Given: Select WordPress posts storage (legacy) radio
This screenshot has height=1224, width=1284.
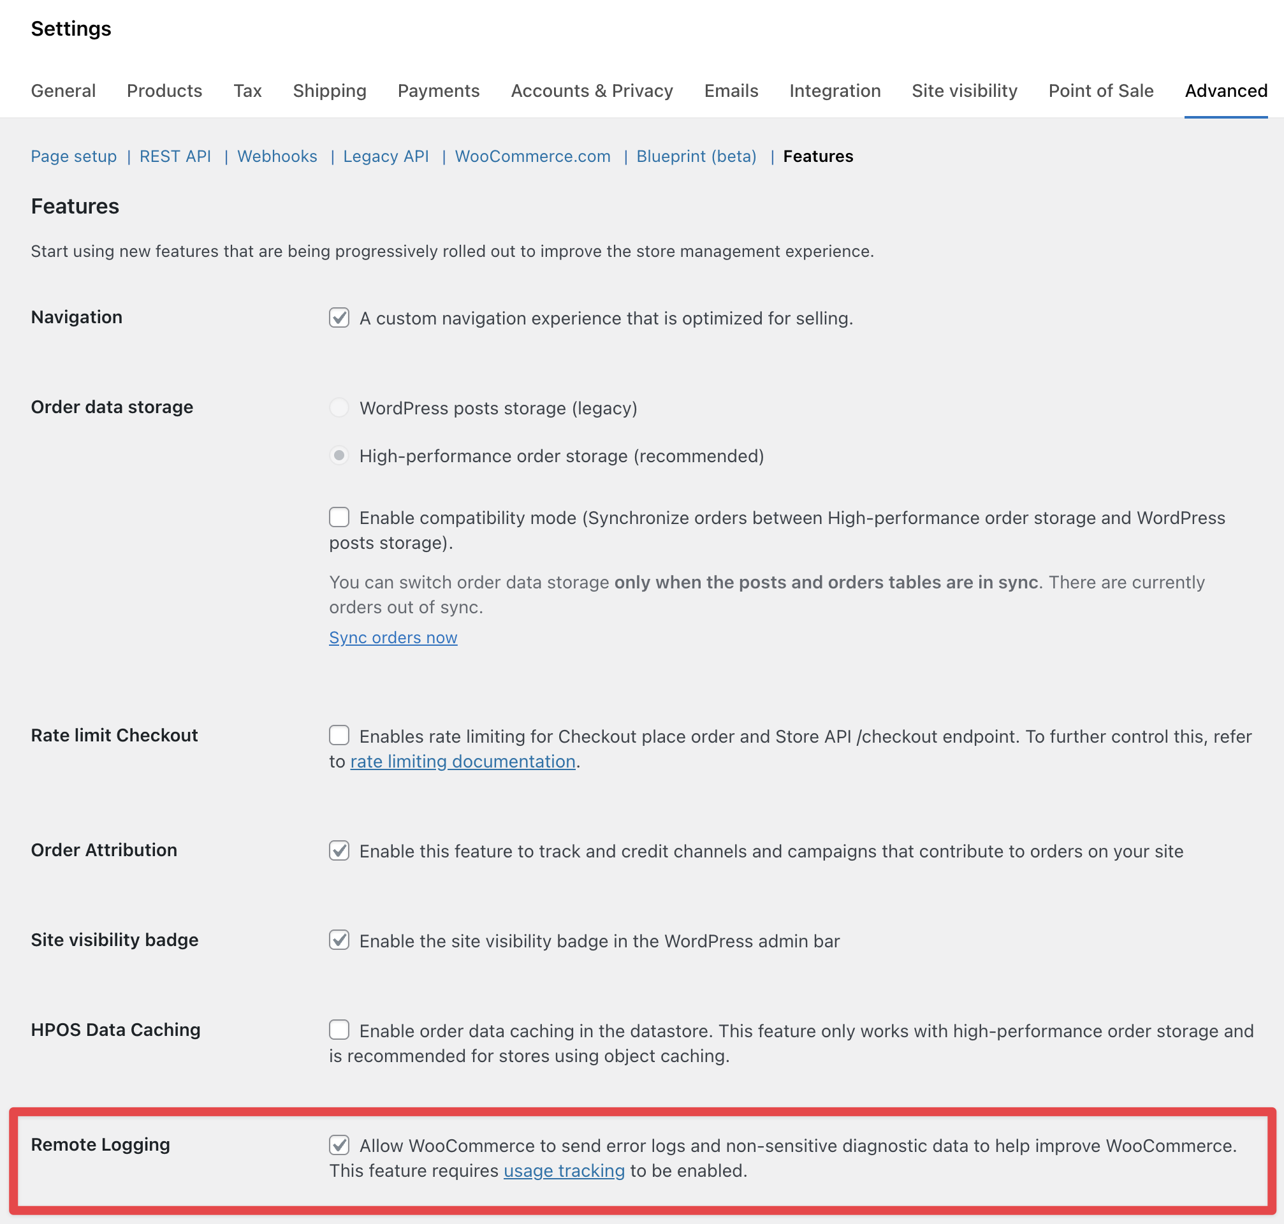Looking at the screenshot, I should (339, 407).
